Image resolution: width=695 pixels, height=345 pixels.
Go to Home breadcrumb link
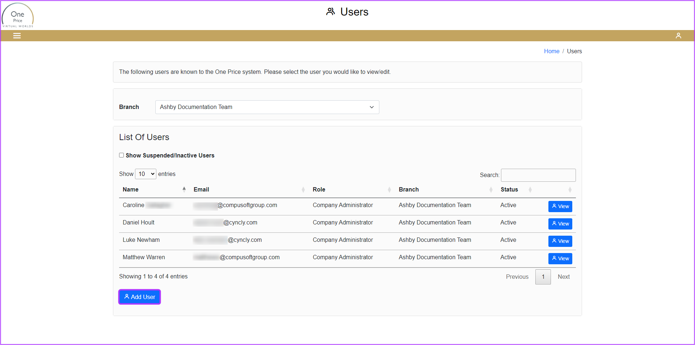click(552, 51)
